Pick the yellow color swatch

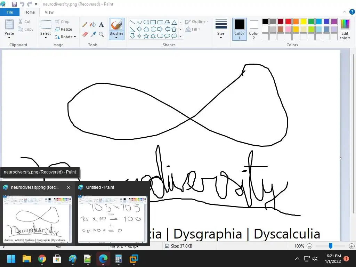click(303, 22)
